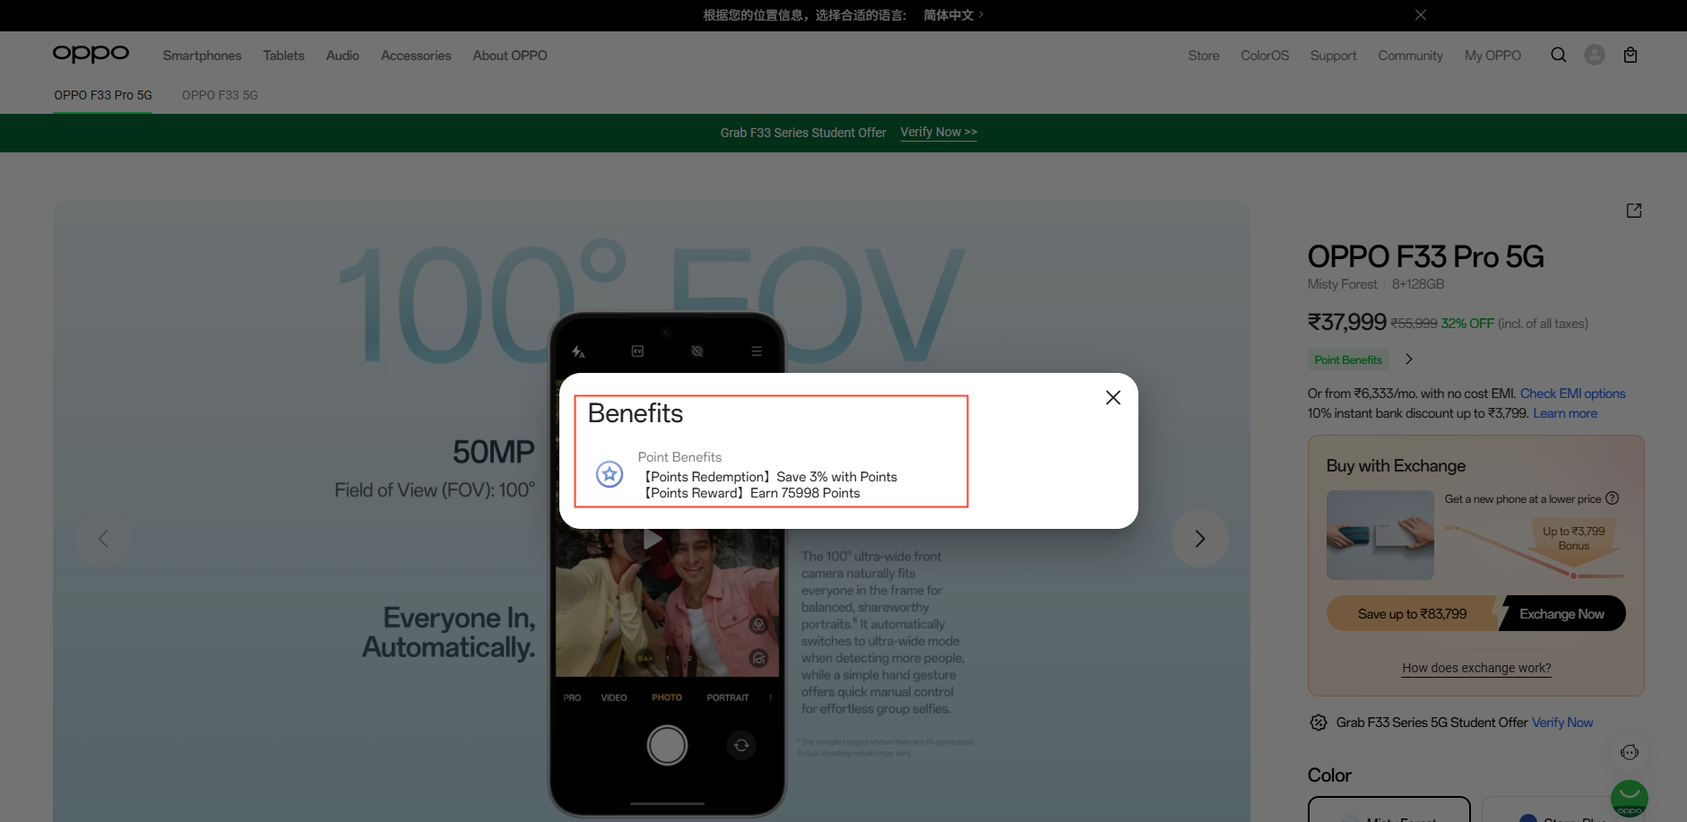Open the Smartphones menu

pyautogui.click(x=203, y=56)
